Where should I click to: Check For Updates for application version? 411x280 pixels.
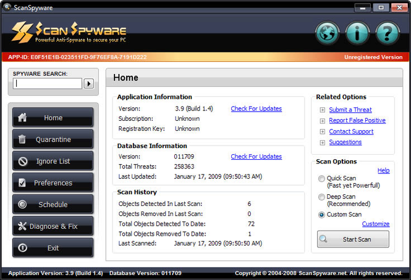click(x=256, y=109)
